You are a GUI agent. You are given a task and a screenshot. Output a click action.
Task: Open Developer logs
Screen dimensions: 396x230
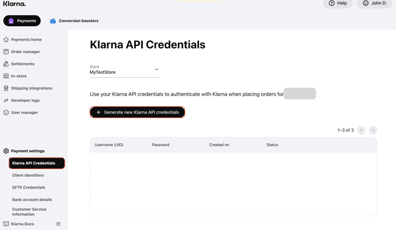[x=21, y=100]
